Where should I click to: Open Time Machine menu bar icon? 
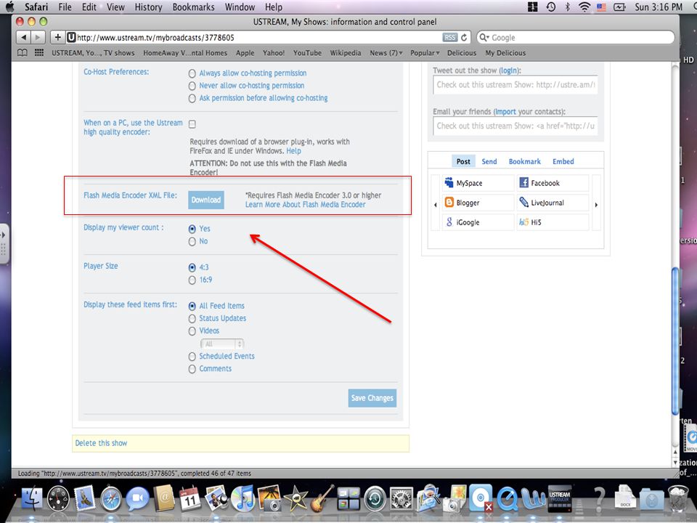pyautogui.click(x=551, y=7)
